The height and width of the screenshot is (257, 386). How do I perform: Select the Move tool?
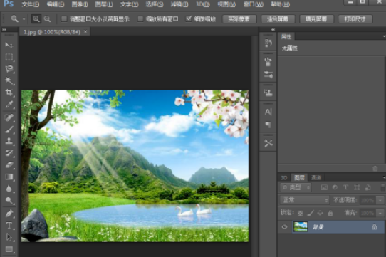tap(9, 45)
